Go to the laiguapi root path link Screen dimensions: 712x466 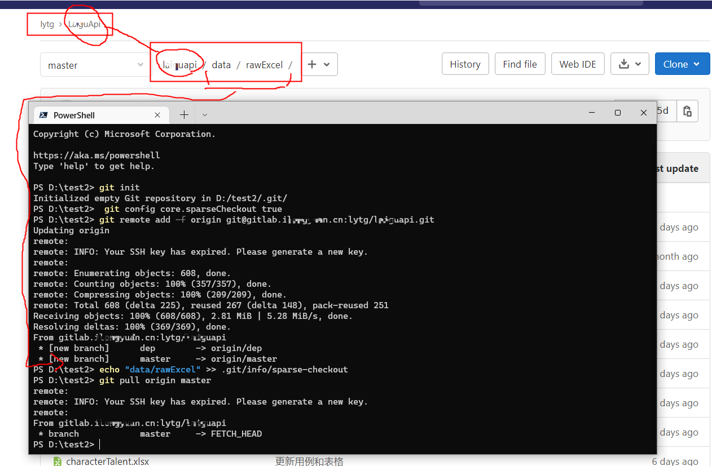[x=179, y=65]
